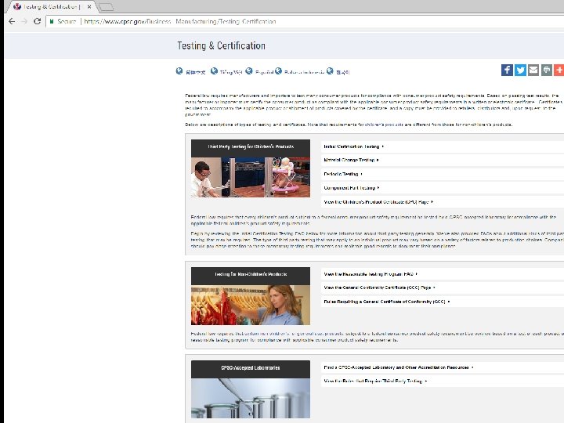
Task: View the Rules that Require Third Party Testing
Action: pos(443,381)
